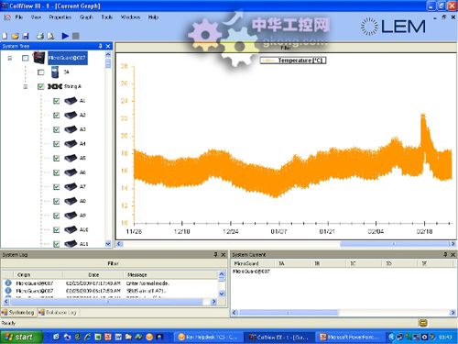Click the database icon in the status bar

[423, 323]
